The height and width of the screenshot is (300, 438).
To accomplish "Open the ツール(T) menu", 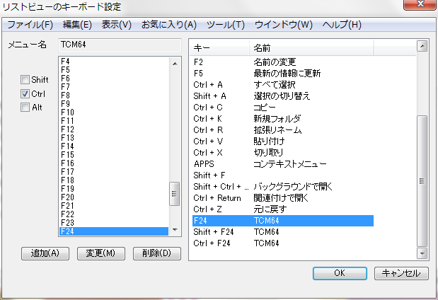I will tap(226, 25).
